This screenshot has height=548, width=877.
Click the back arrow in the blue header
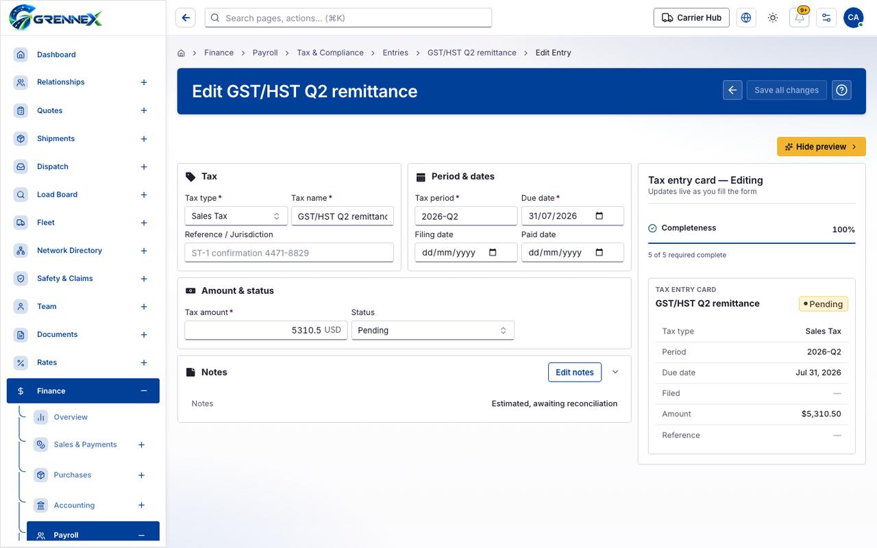click(732, 90)
